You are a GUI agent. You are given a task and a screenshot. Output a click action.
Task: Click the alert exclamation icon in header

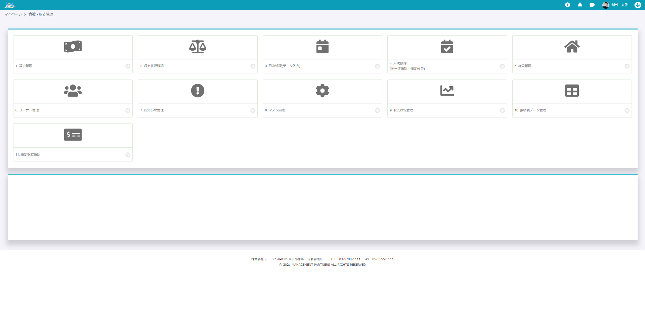tap(567, 5)
